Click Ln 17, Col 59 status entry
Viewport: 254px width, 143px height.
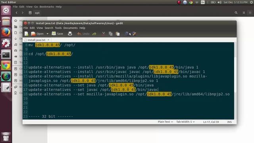click(211, 122)
